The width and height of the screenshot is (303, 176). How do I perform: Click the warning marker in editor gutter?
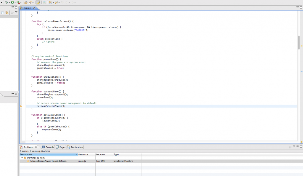21,106
